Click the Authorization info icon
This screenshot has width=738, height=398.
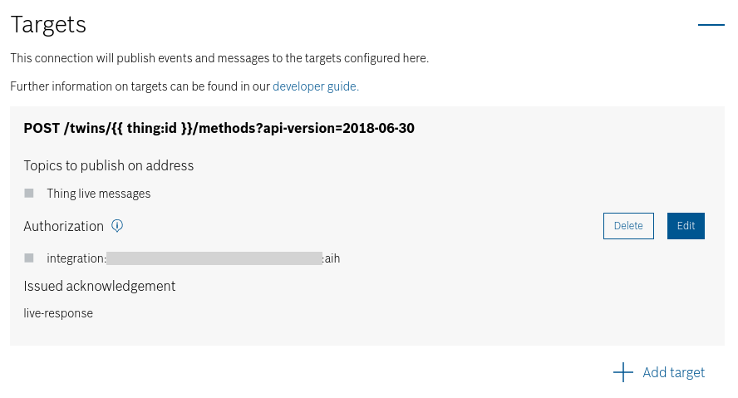(117, 226)
